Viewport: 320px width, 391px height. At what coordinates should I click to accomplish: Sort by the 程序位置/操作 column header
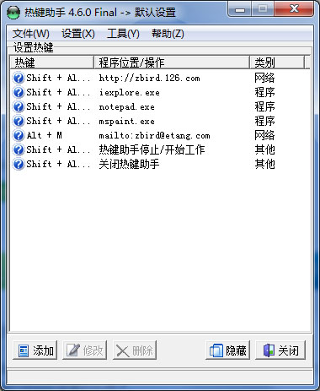[x=172, y=62]
